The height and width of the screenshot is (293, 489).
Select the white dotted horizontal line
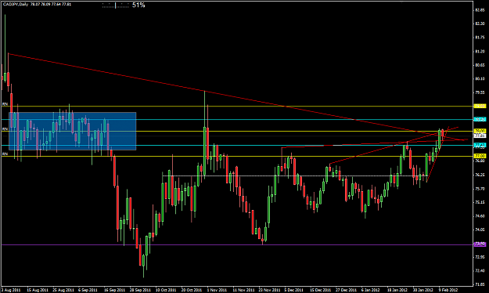[295, 175]
